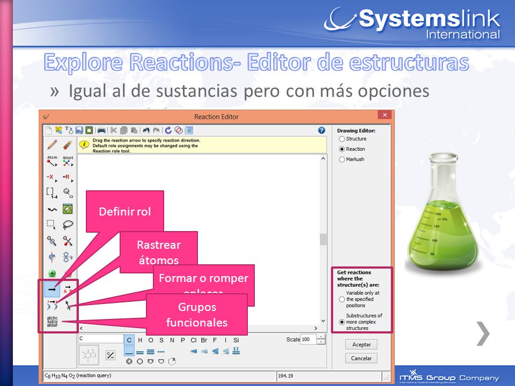Click the red crossed-circles toolbar icon
The height and width of the screenshot is (386, 515).
(x=178, y=130)
